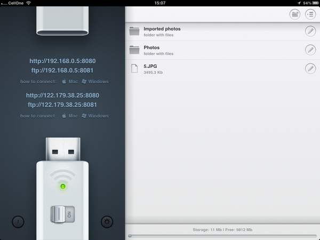The height and width of the screenshot is (240, 320).
Task: Create a new folder with the folder-plus icon
Action: [295, 14]
